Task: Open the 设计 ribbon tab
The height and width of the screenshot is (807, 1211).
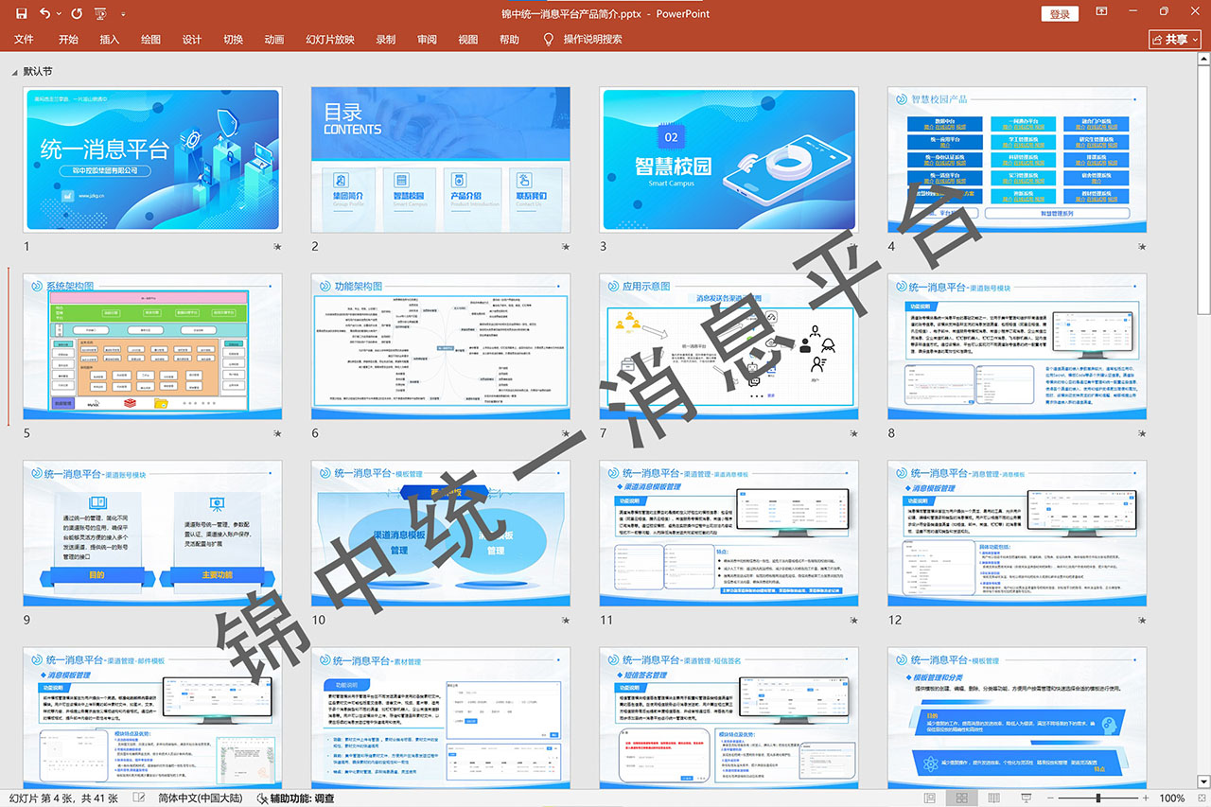Action: pos(192,40)
